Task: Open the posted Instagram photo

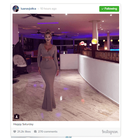Action: [66, 67]
